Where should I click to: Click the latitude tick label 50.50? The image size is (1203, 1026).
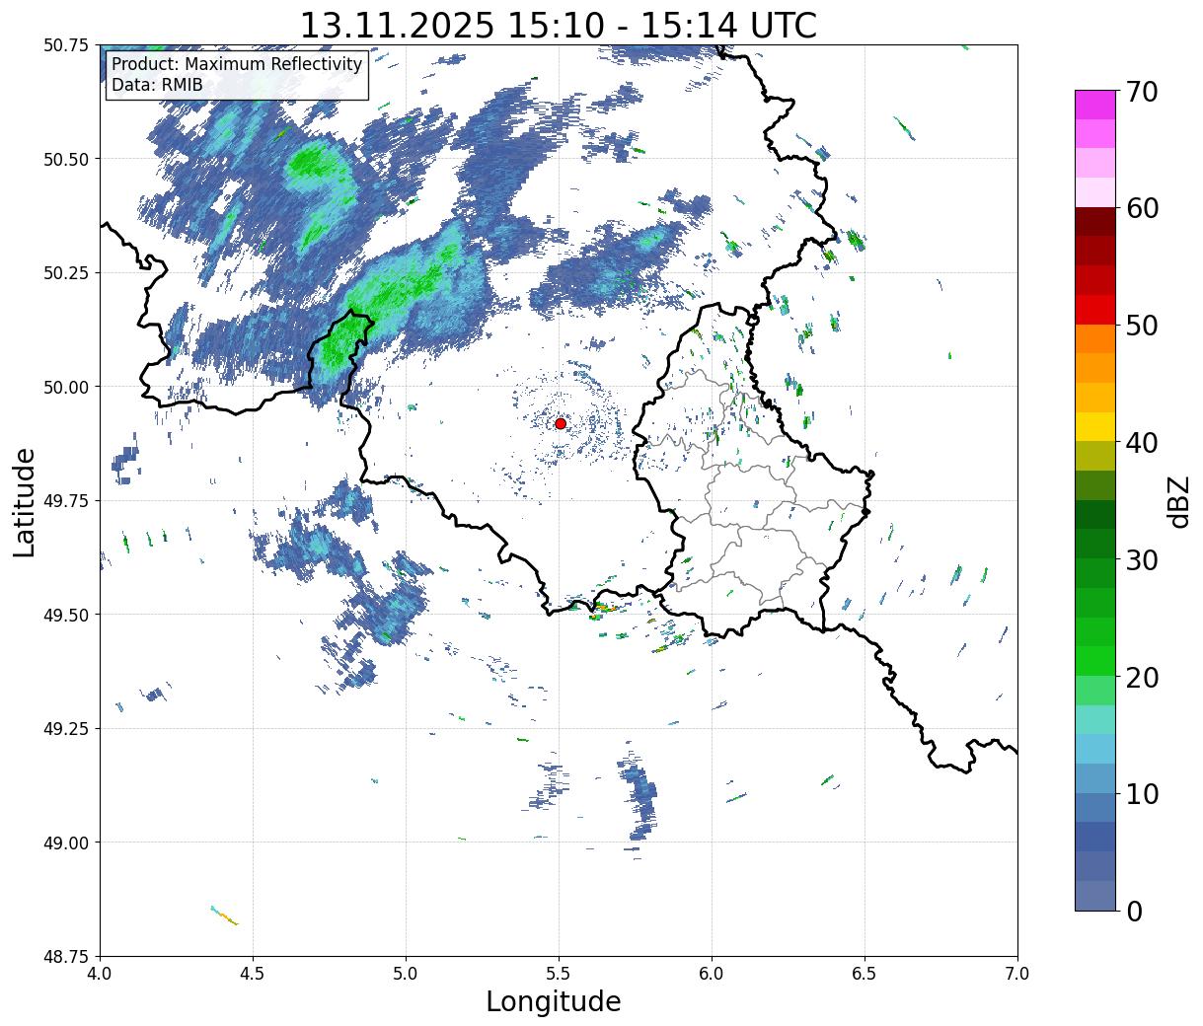pyautogui.click(x=66, y=159)
